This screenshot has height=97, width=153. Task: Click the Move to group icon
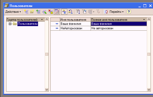click(70, 12)
